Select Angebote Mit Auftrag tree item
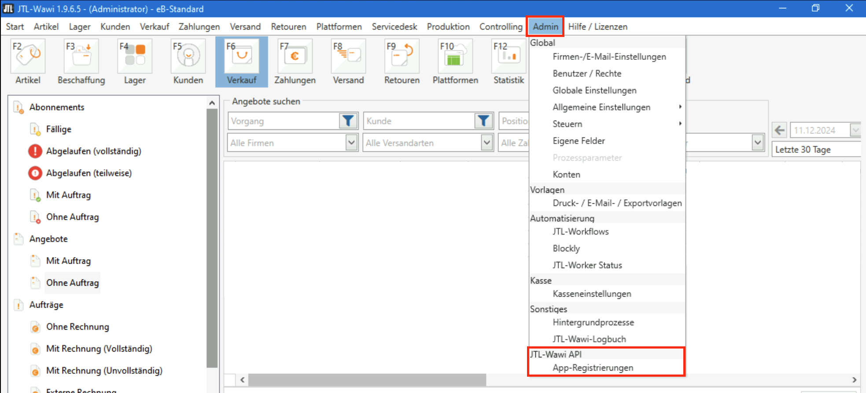Viewport: 866px width, 393px height. click(69, 261)
